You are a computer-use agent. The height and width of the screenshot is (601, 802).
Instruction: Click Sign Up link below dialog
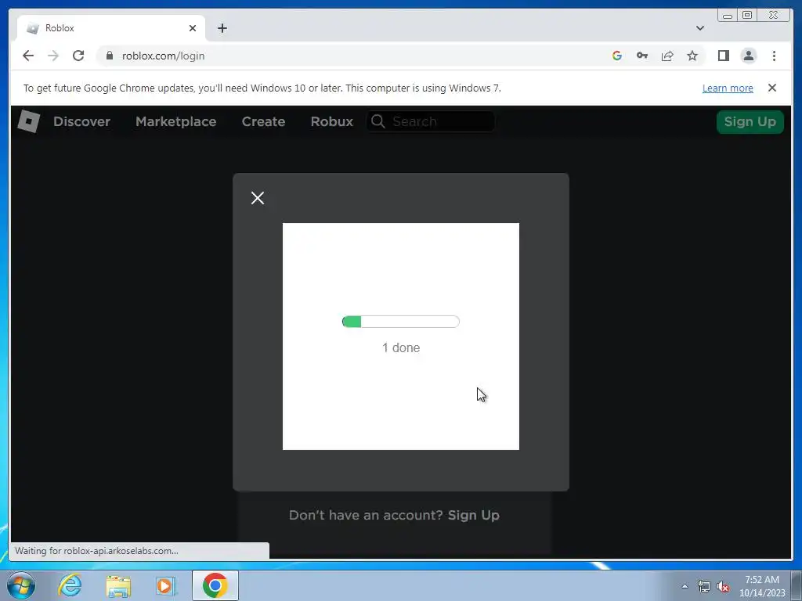point(474,515)
